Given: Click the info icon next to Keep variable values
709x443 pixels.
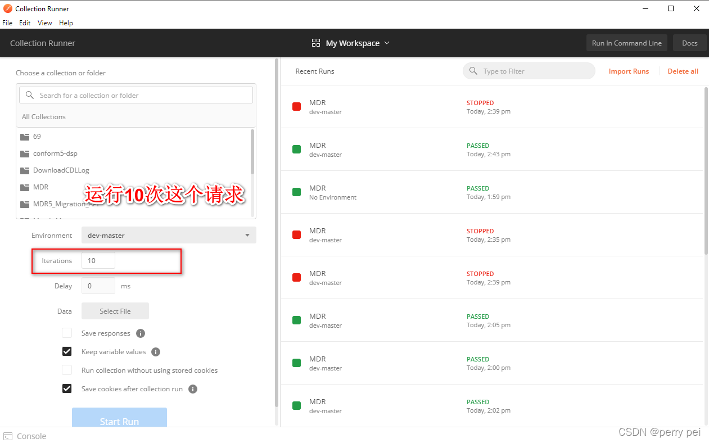Looking at the screenshot, I should coord(156,352).
